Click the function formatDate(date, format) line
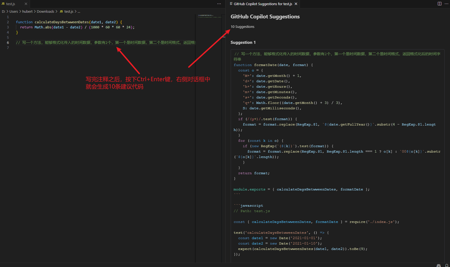This screenshot has width=450, height=267. pos(273,65)
